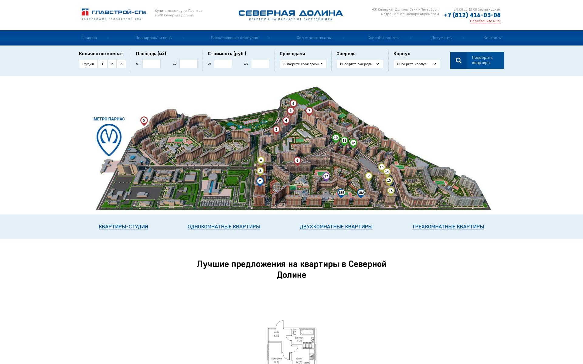Click the Площадь 'от' input field
Screen dimensions: 583x364
click(x=152, y=64)
